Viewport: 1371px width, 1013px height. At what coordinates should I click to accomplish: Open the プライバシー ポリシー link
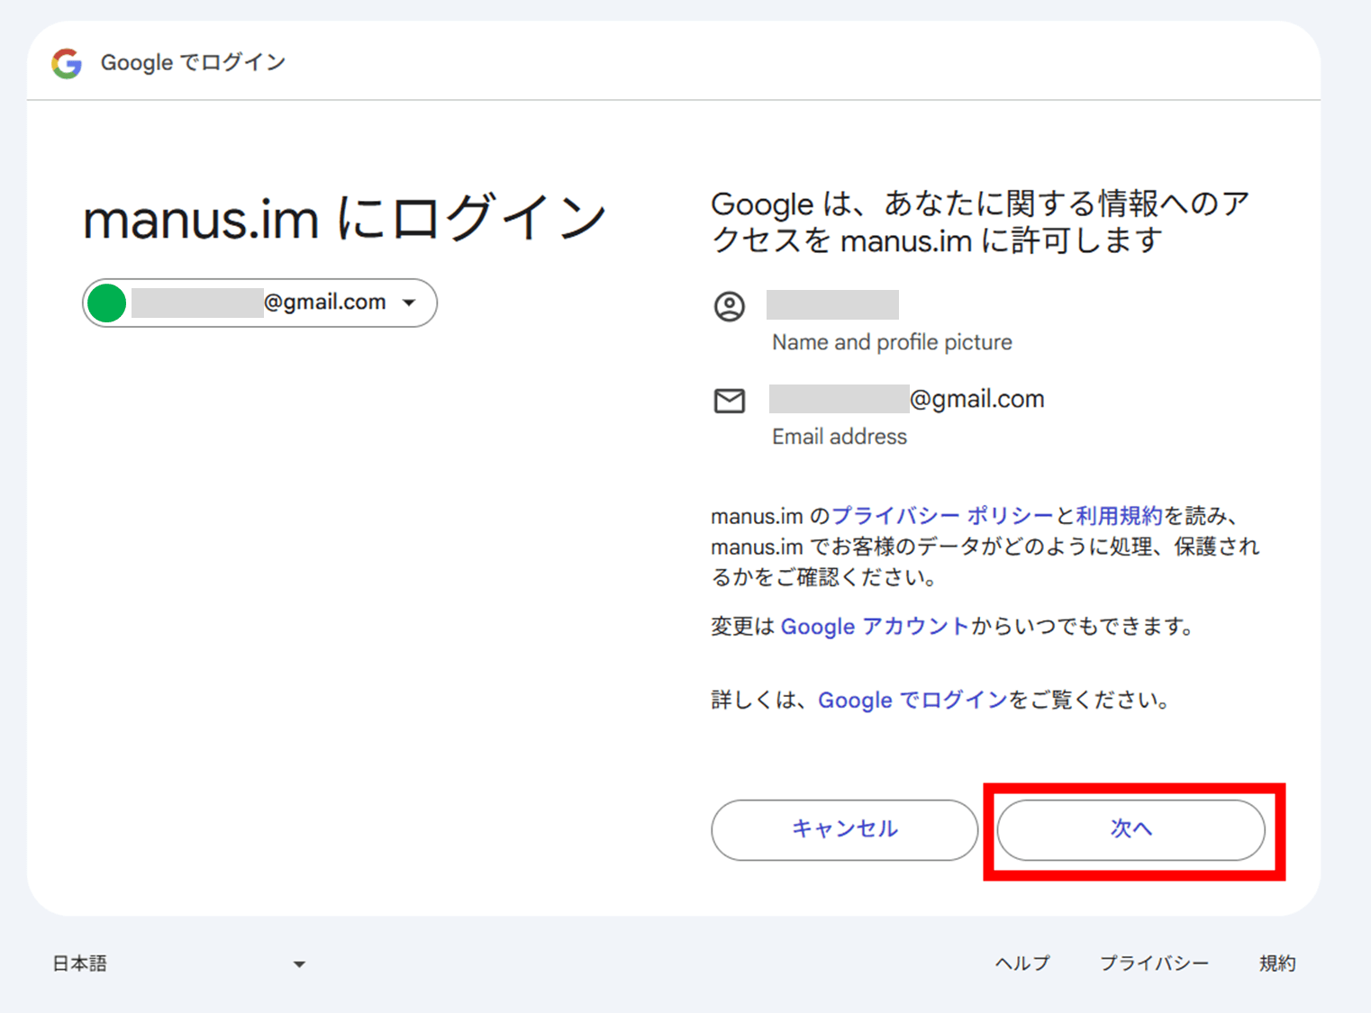tap(942, 516)
